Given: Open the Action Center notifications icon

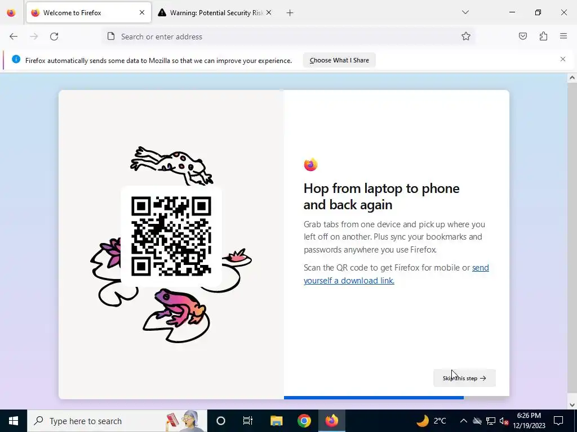Looking at the screenshot, I should [x=558, y=421].
